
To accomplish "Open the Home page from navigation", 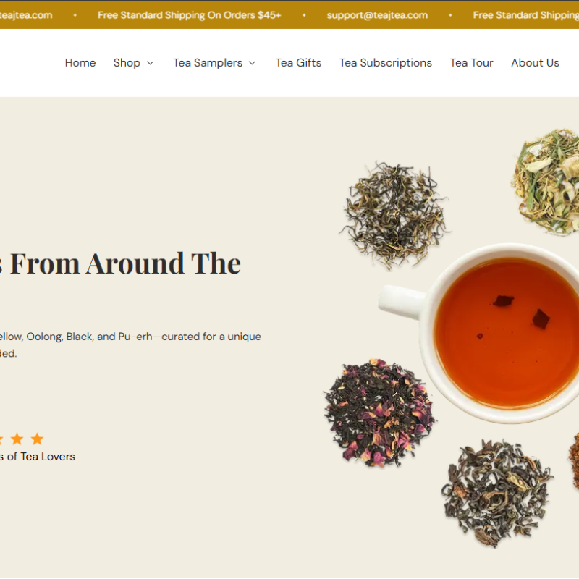I will 80,63.
